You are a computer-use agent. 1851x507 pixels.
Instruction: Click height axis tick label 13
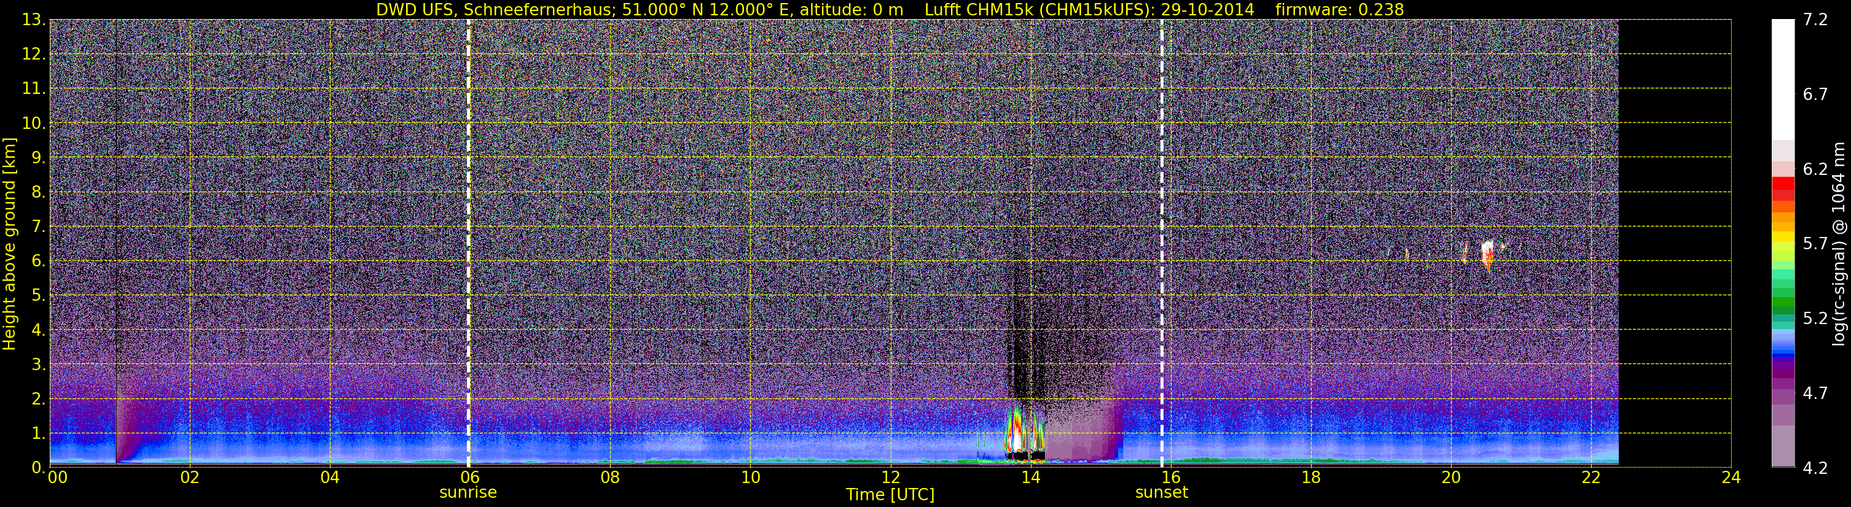click(34, 20)
